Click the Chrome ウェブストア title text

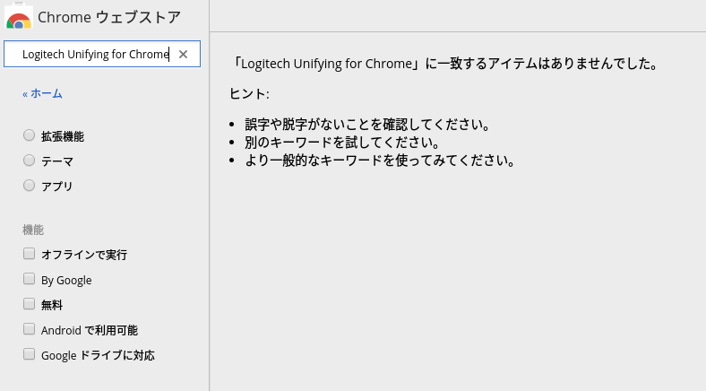tap(109, 17)
